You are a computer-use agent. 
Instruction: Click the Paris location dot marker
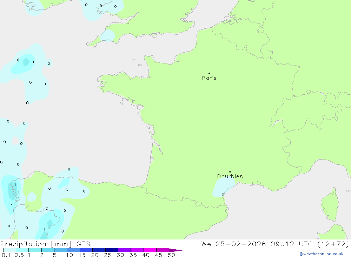(x=209, y=73)
